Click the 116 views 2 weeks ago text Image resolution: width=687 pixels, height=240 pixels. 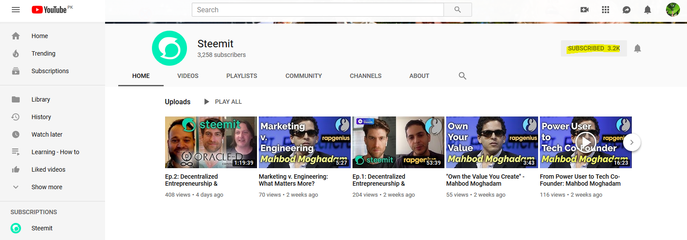(571, 195)
